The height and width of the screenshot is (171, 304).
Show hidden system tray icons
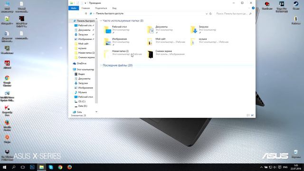(261, 167)
